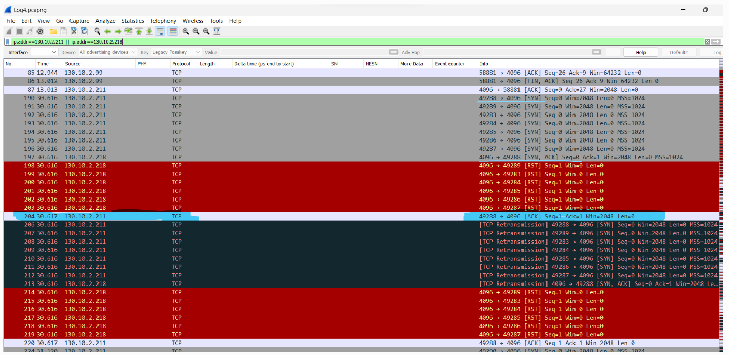Open the Legacy Passkey key dropdown
729x355 pixels.
(x=176, y=52)
